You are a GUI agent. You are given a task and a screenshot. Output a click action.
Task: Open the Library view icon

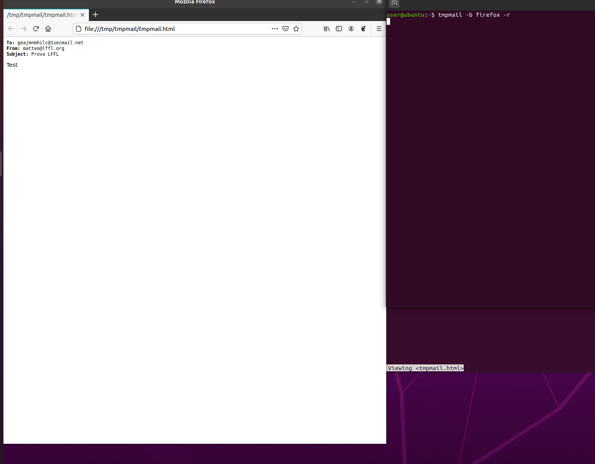(327, 29)
